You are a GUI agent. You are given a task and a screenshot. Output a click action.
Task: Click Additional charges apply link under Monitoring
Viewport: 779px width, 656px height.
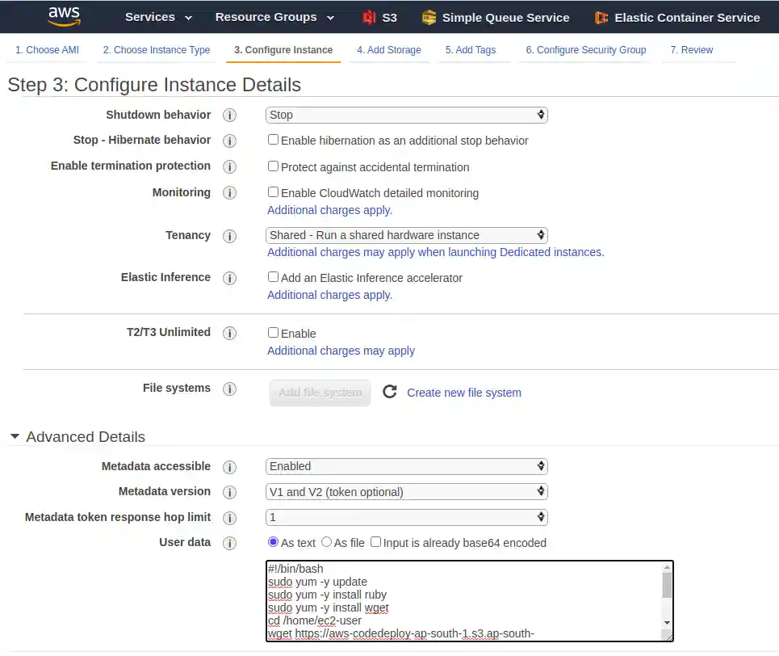pyautogui.click(x=329, y=210)
